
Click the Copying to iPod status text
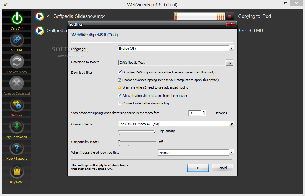pos(255,16)
